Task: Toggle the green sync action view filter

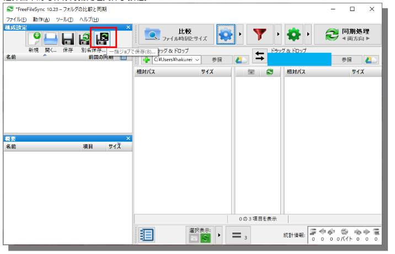Action: click(206, 238)
